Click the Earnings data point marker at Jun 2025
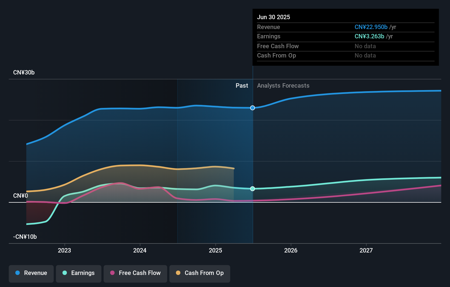 click(253, 189)
